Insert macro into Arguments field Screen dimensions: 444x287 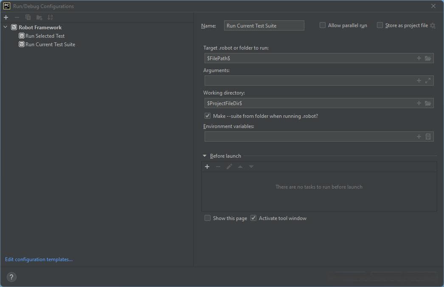pyautogui.click(x=419, y=81)
